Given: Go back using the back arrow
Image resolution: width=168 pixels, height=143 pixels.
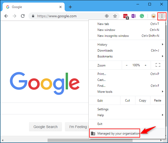Looking at the screenshot, I should tap(6, 16).
